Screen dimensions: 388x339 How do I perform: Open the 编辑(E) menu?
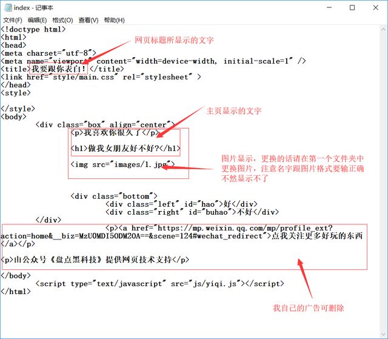(x=37, y=20)
